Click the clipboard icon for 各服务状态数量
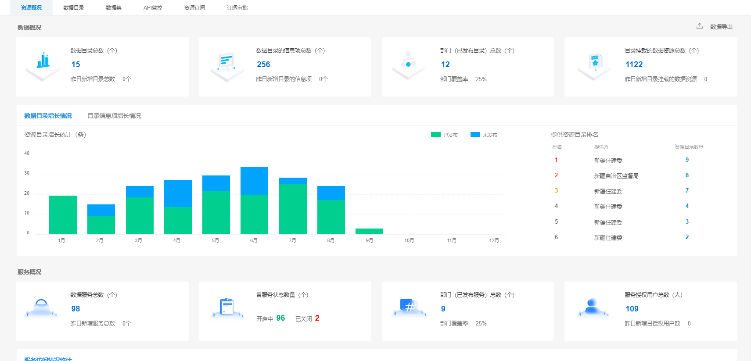 click(x=227, y=307)
